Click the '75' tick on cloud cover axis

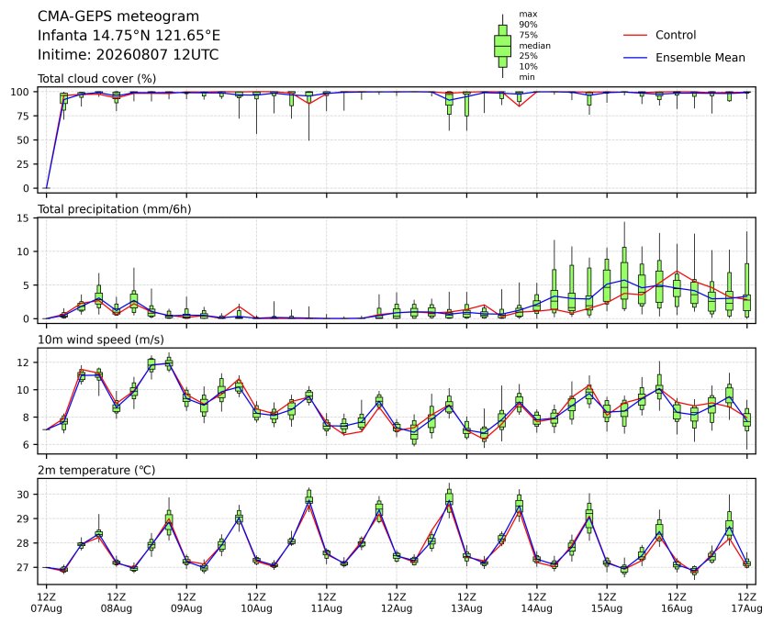click(24, 116)
